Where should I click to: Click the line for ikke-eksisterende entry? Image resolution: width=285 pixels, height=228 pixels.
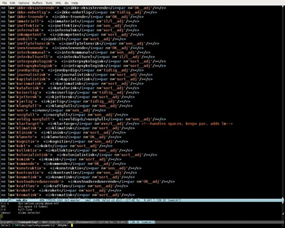(83, 8)
